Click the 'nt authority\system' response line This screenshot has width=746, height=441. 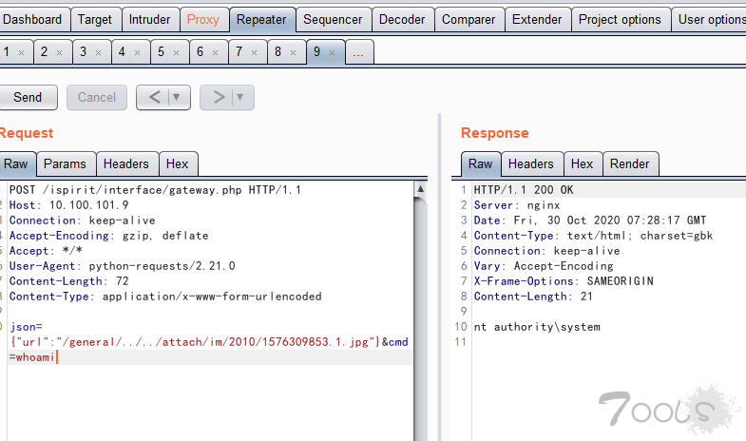click(x=537, y=327)
